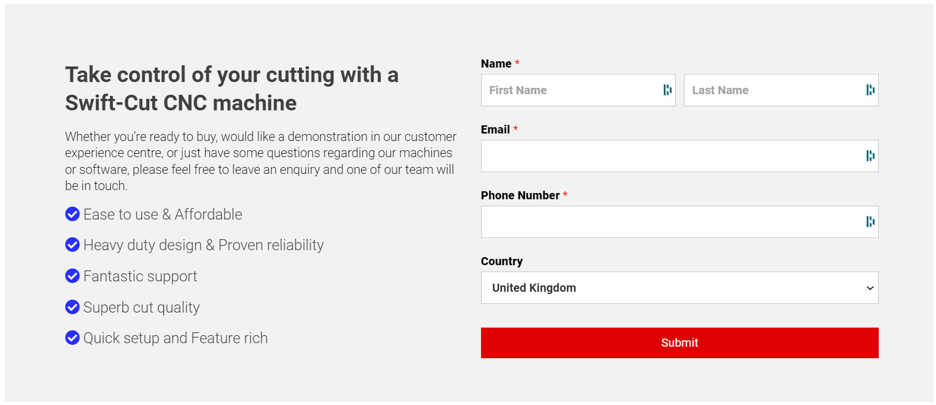Viewport: 936px width, 405px height.
Task: Click the Phone Number field label
Action: pyautogui.click(x=520, y=195)
